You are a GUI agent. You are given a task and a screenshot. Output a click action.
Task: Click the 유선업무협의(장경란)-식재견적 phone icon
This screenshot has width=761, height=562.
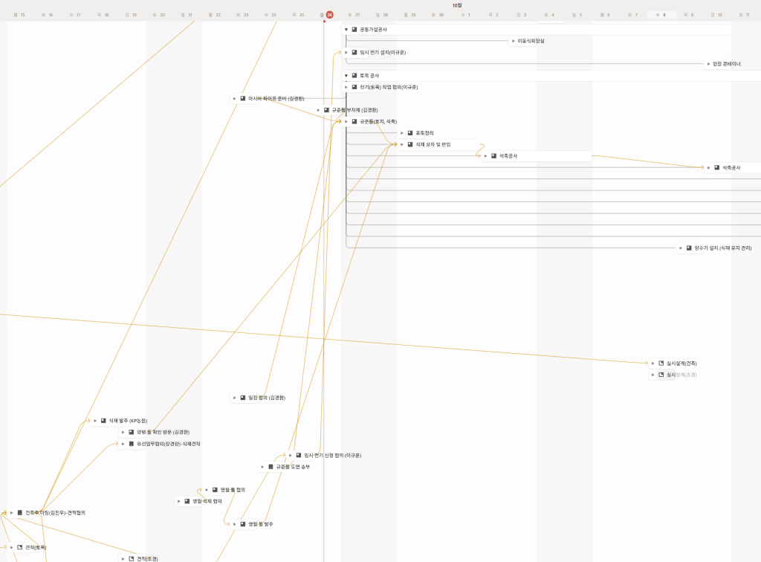pyautogui.click(x=132, y=444)
